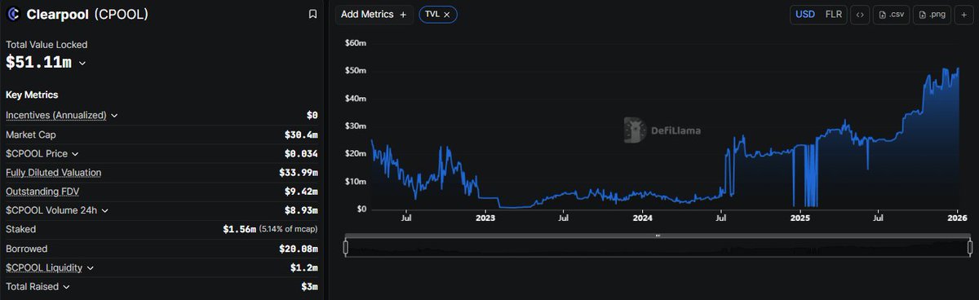Click the Outstanding FDV label
This screenshot has height=300, width=979.
pos(42,192)
